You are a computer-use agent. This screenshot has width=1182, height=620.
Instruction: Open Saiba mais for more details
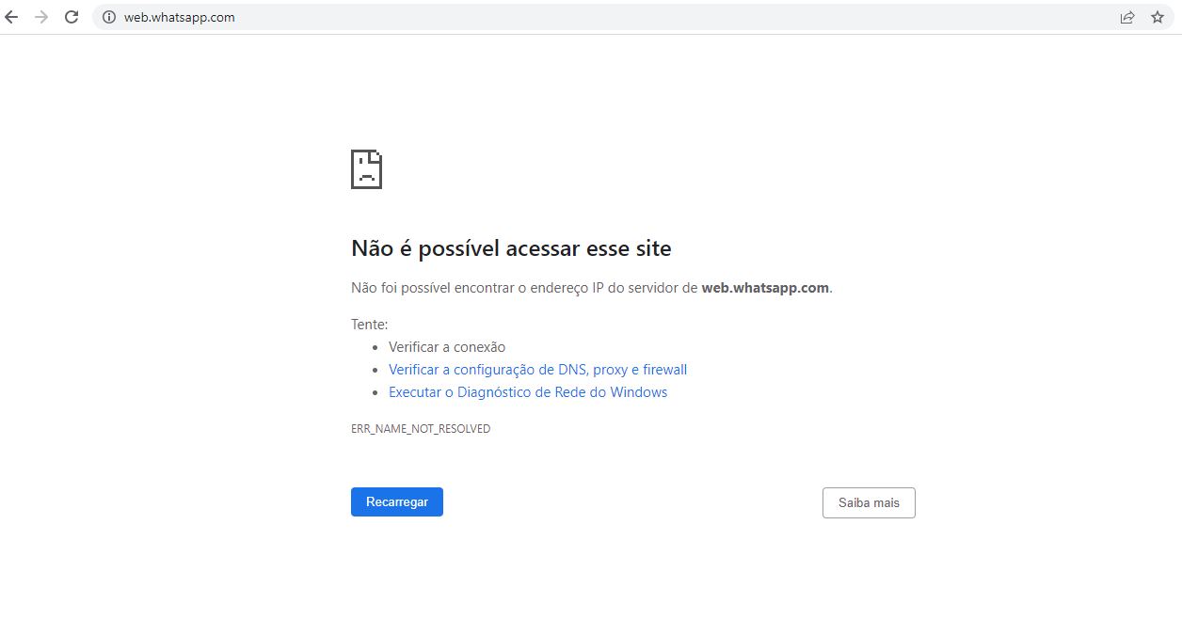click(x=869, y=502)
